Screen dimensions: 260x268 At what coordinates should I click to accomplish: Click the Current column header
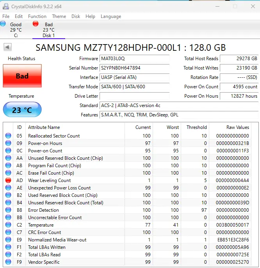pyautogui.click(x=139, y=127)
